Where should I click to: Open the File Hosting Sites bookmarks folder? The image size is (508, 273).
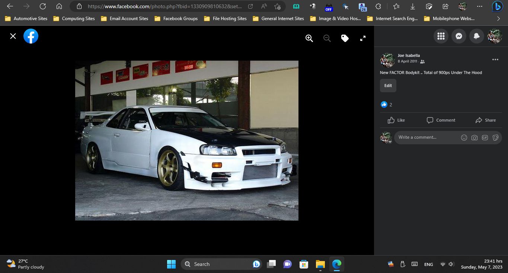pos(225,18)
